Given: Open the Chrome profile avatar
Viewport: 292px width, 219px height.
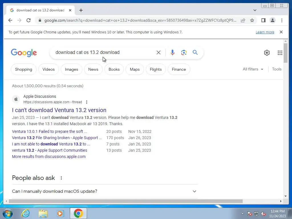Looking at the screenshot, I should 272,20.
